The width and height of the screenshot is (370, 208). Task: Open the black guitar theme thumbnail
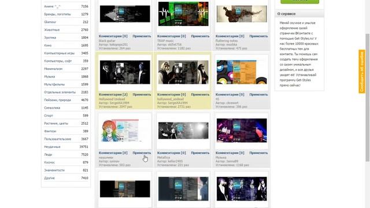125,14
